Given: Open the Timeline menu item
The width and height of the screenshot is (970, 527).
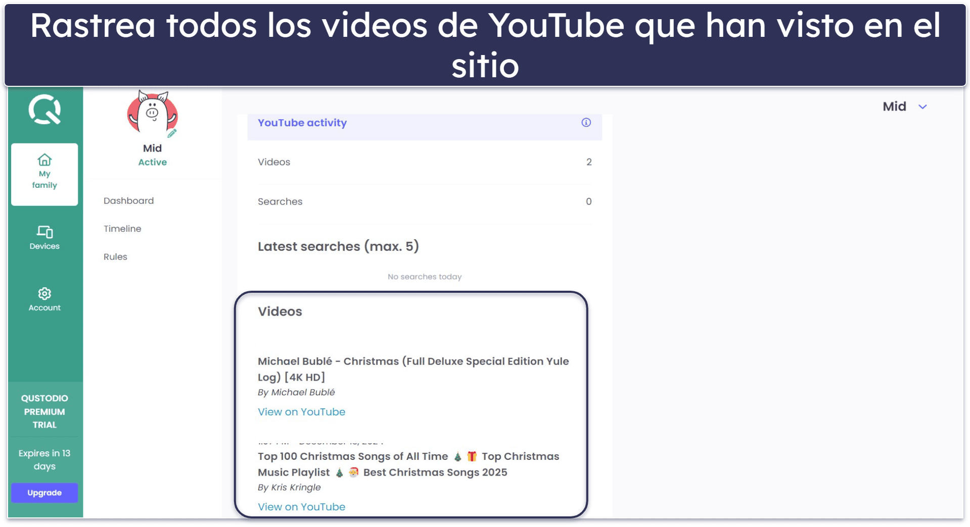Looking at the screenshot, I should point(122,229).
